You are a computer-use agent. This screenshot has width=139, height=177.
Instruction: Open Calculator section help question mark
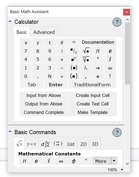pos(117,22)
